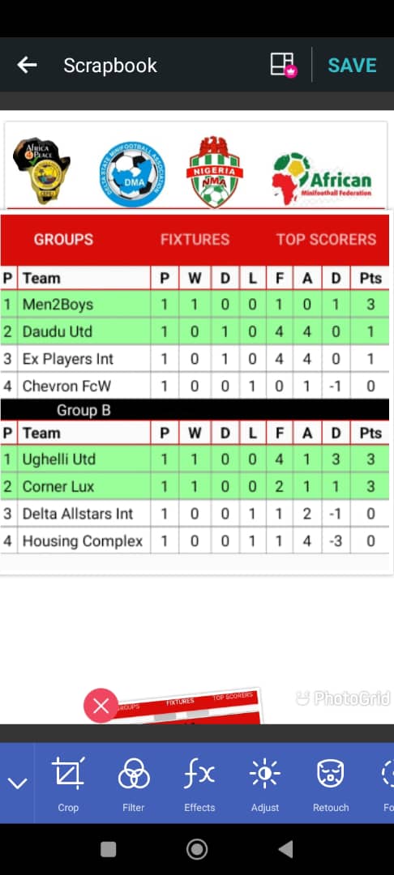Go back using the arrow icon
394x875 pixels.
tap(27, 66)
